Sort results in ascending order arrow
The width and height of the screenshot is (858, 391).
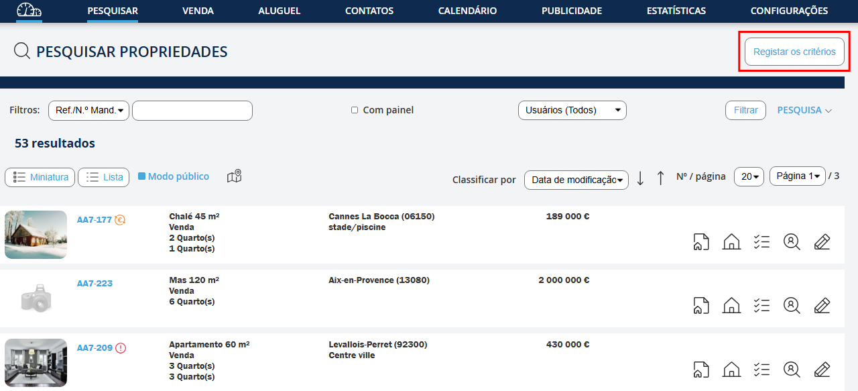660,178
